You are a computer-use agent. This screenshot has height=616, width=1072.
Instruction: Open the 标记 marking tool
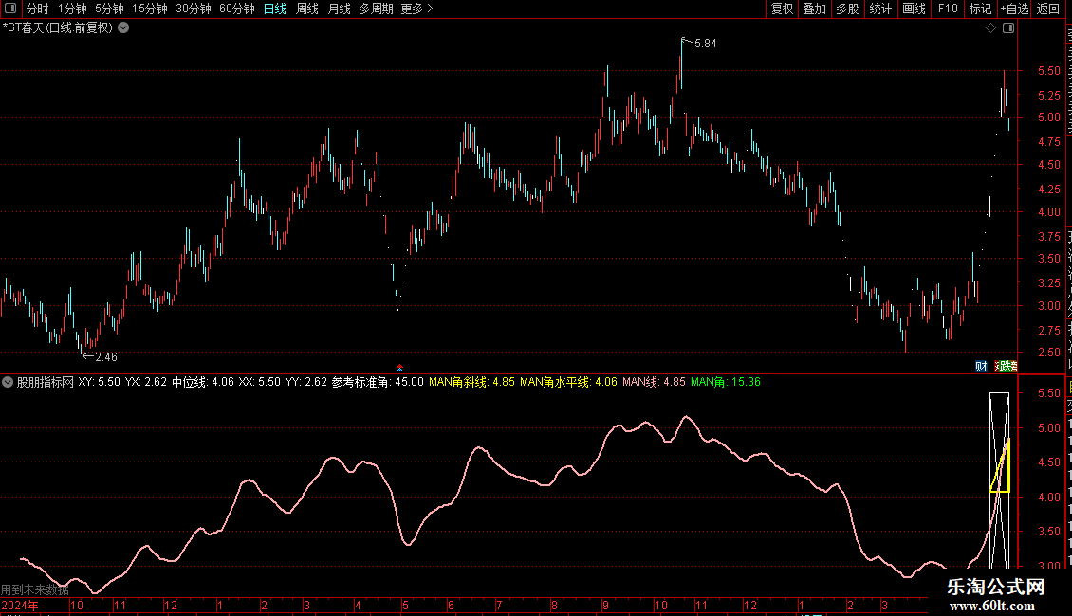coord(980,9)
